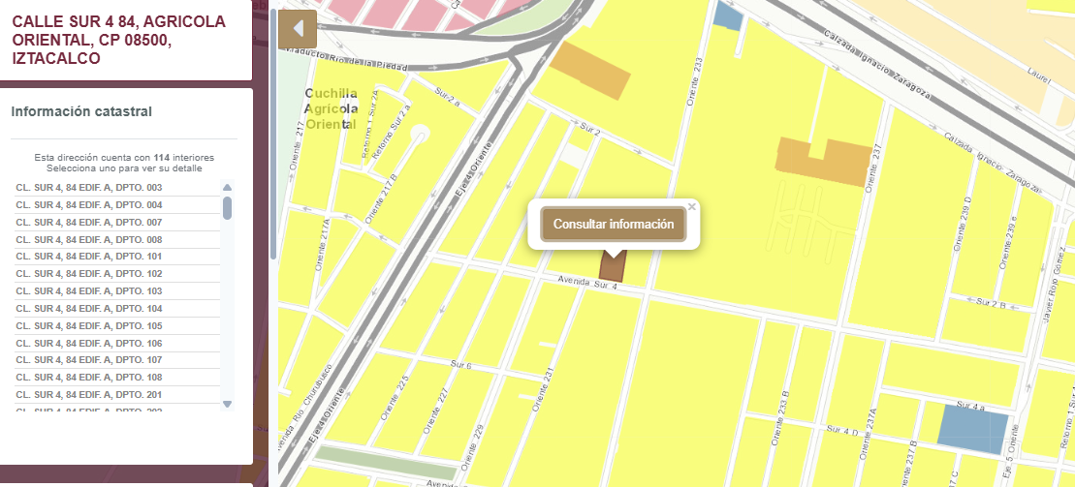Viewport: 1075px width, 487px height.
Task: Collapse the side panel with the arrow button
Action: tap(298, 29)
